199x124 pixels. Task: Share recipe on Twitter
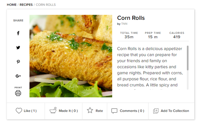18,47
